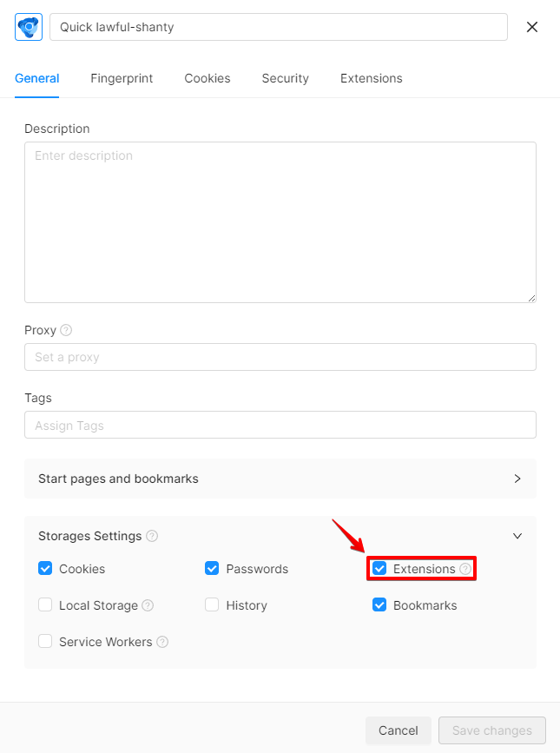The width and height of the screenshot is (560, 753).
Task: Click the blue browser profile icon
Action: tap(29, 27)
